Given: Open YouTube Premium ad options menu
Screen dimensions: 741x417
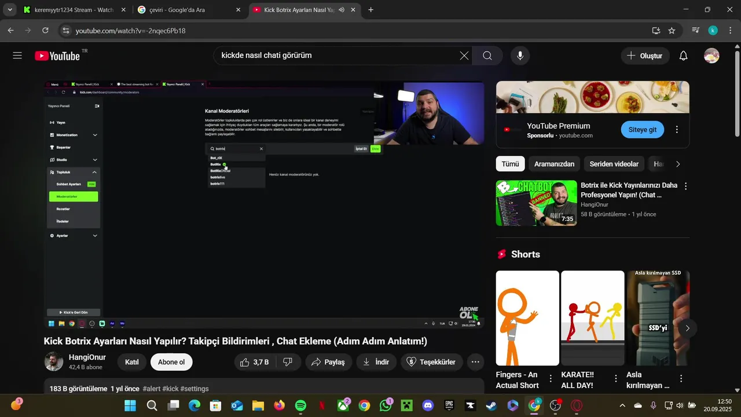Looking at the screenshot, I should 677,130.
